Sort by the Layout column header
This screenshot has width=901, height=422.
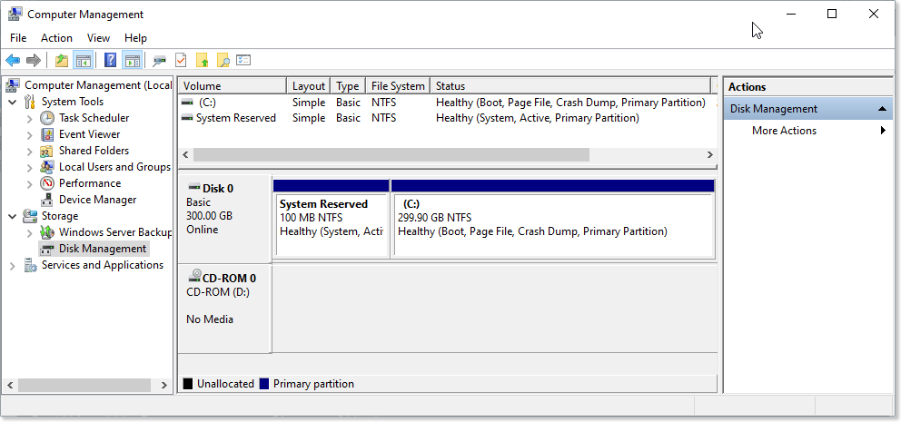pos(309,86)
